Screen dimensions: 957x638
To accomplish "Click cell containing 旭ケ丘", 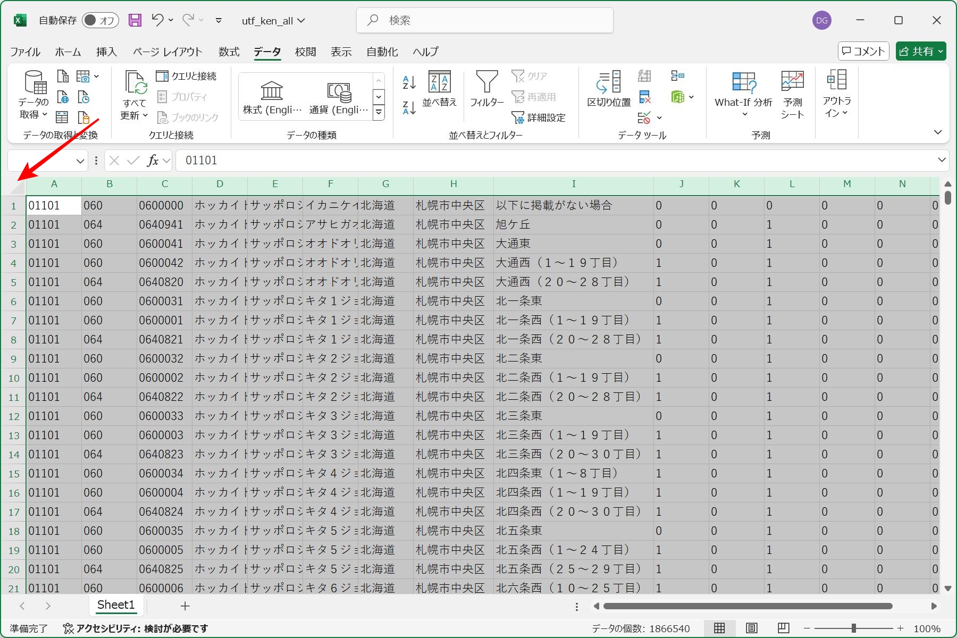I will [x=574, y=224].
